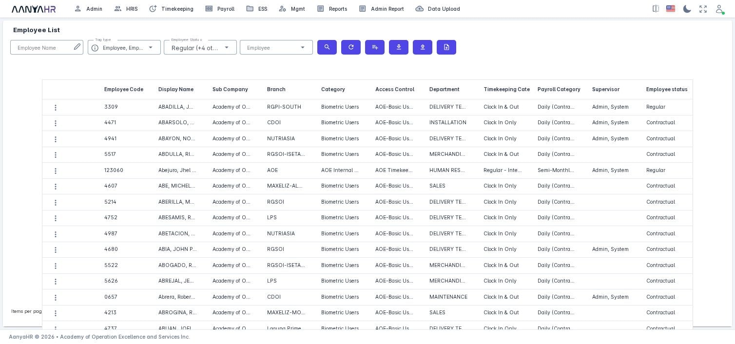Image resolution: width=735 pixels, height=344 pixels.
Task: Open the row menu for employee ABADILLA
Action: click(56, 107)
